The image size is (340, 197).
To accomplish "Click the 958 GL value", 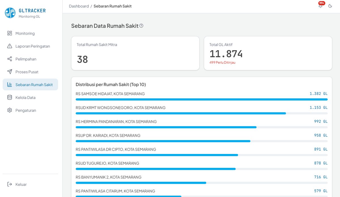I will point(321,135).
